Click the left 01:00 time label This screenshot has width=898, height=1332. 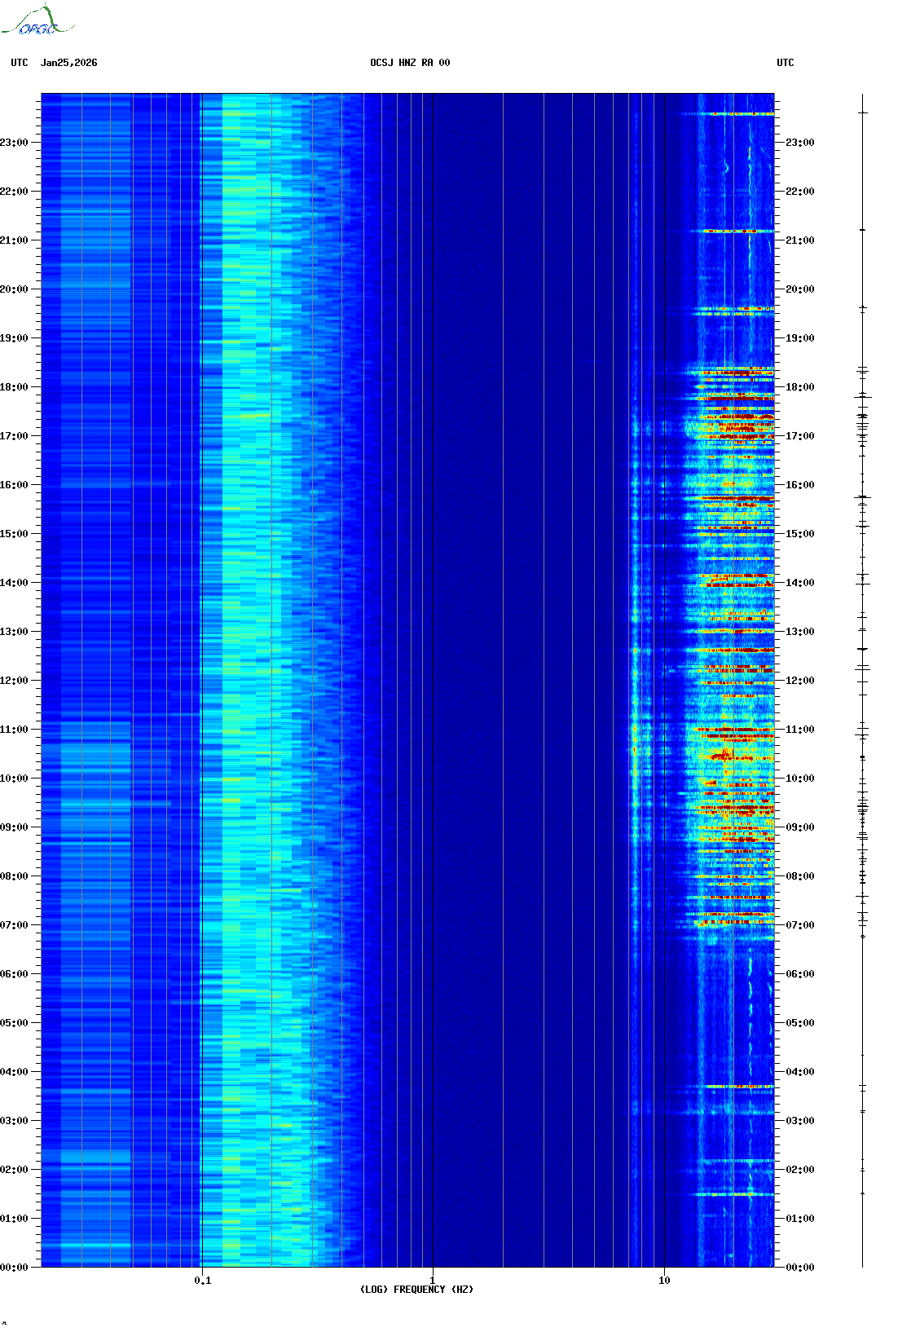[14, 1219]
